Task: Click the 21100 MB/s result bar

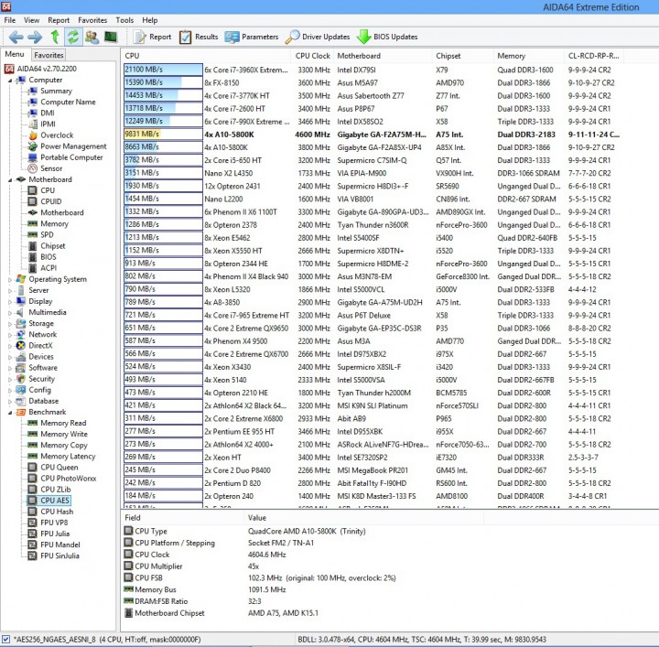Action: tap(163, 70)
